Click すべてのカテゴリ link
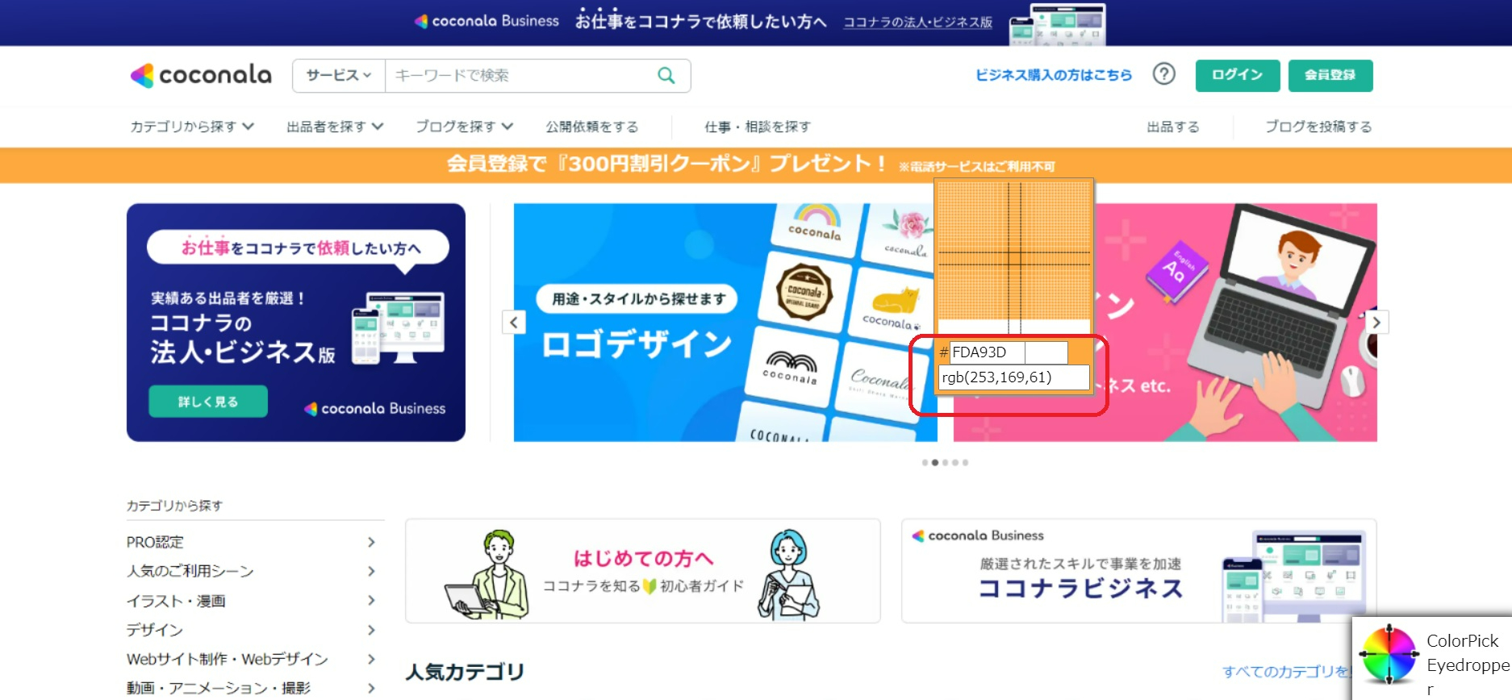The image size is (1512, 700). pos(1287,671)
